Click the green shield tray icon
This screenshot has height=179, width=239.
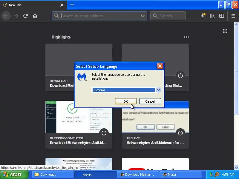click(211, 175)
